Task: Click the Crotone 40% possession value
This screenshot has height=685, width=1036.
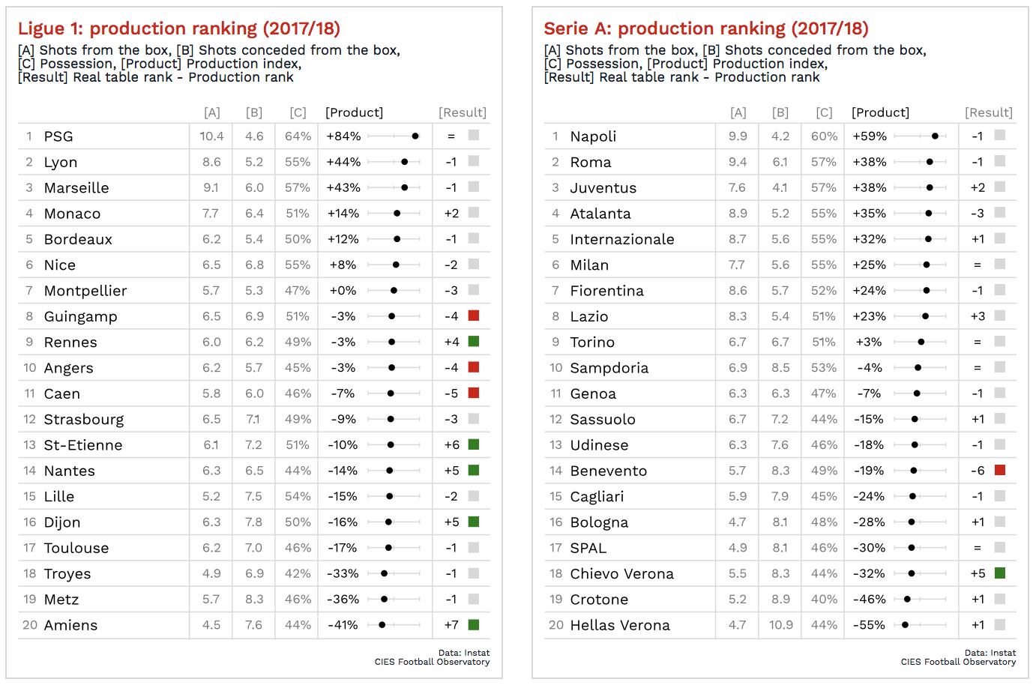Action: point(825,599)
